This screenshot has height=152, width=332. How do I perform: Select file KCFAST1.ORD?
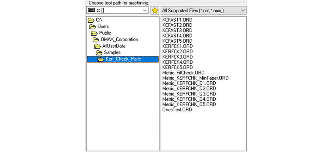tap(177, 20)
